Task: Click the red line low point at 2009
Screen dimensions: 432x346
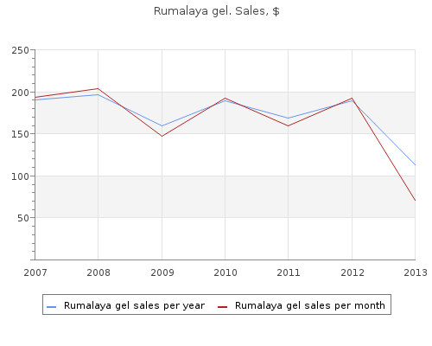Action: click(x=162, y=136)
